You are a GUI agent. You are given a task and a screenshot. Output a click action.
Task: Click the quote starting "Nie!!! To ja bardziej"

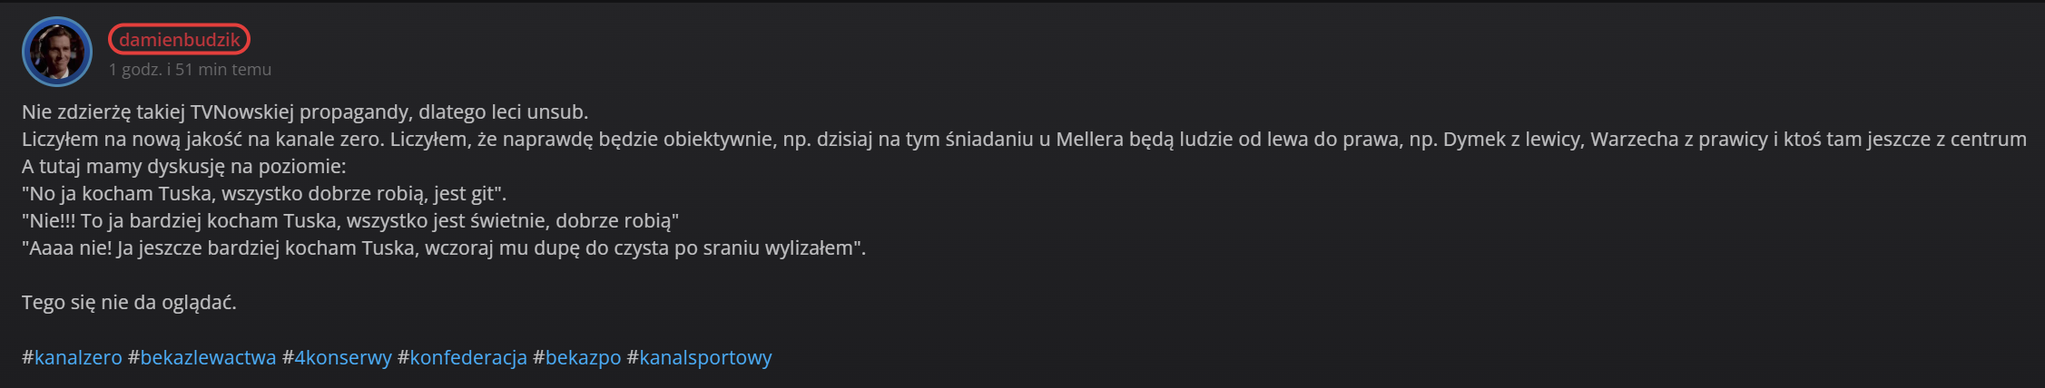click(x=349, y=221)
